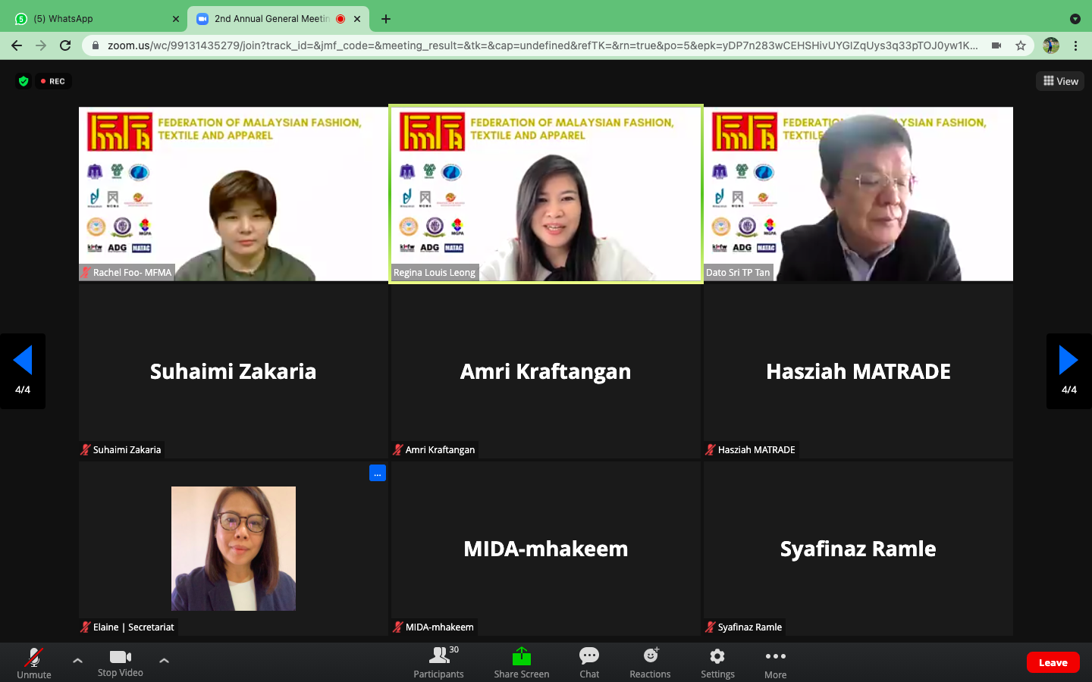
Task: Click Regina Louis Leong name label
Action: (x=435, y=272)
